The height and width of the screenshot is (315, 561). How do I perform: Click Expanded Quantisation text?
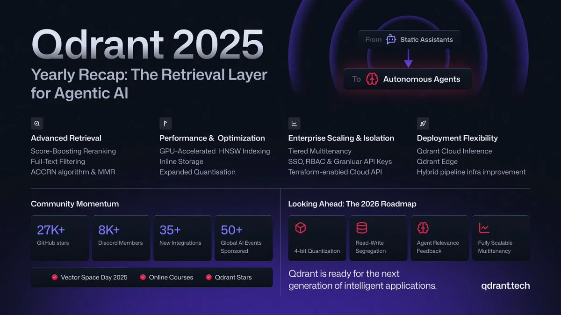[x=197, y=172]
